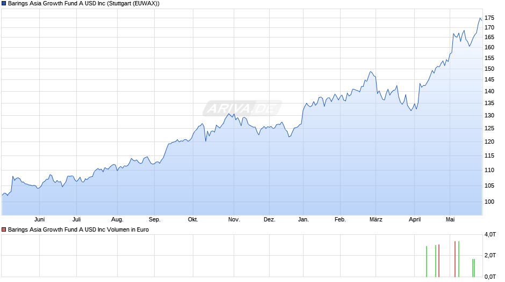Click the chart title 'Barings Asia Growth Fund A USD Inc (Stuttgart (EUWAX))'

click(84, 4)
